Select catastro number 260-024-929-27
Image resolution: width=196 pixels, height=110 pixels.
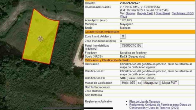tap(130, 3)
